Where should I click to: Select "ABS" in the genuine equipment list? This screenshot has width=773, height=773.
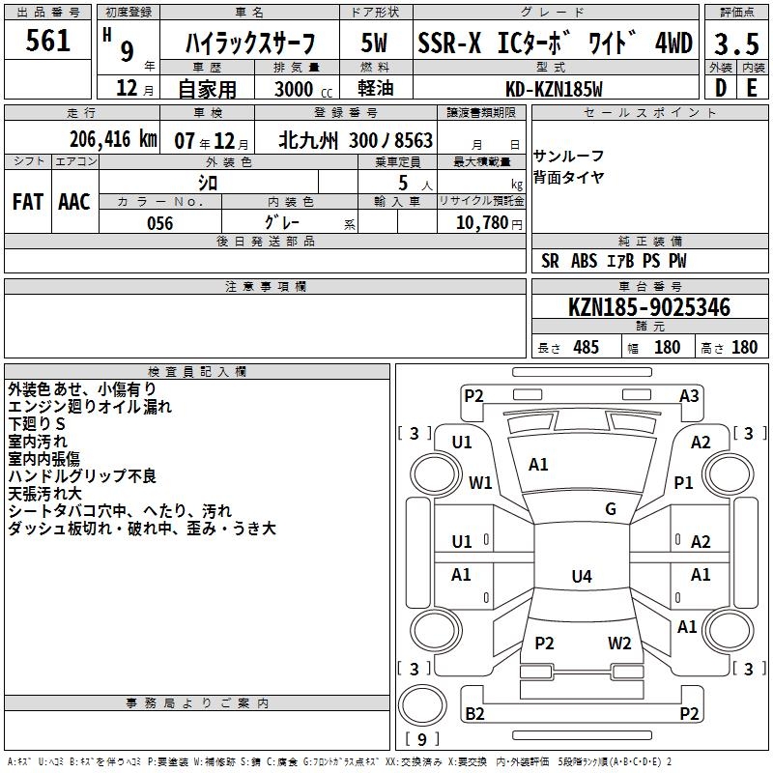(584, 261)
